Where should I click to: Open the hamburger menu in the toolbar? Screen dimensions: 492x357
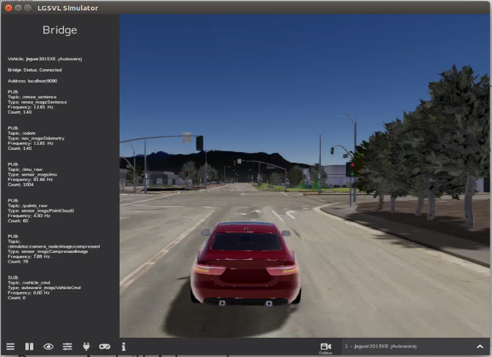pos(10,346)
